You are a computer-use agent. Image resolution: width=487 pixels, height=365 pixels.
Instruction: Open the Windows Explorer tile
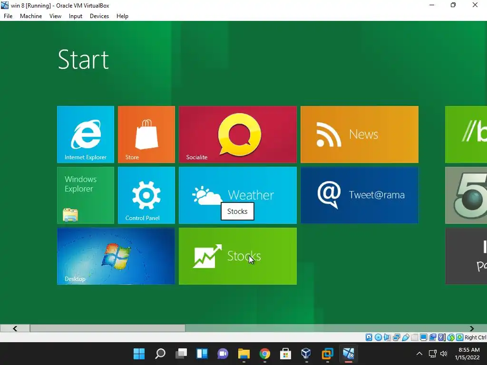tap(86, 195)
